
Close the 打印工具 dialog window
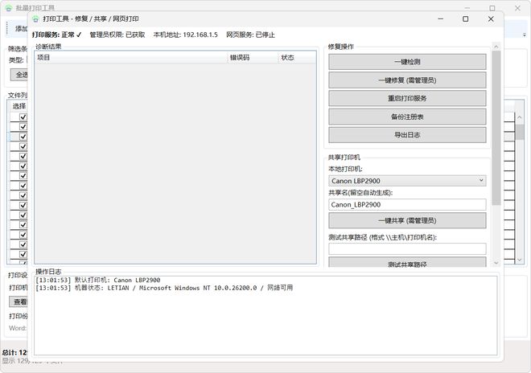(x=491, y=19)
